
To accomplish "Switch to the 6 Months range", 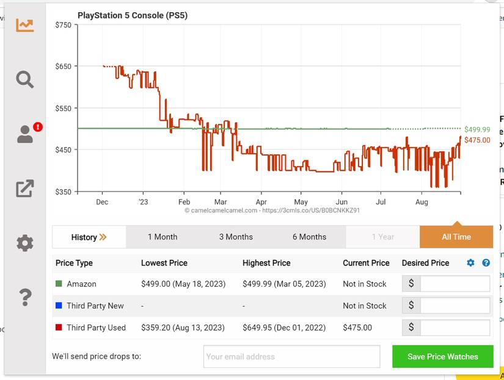I will coord(309,237).
